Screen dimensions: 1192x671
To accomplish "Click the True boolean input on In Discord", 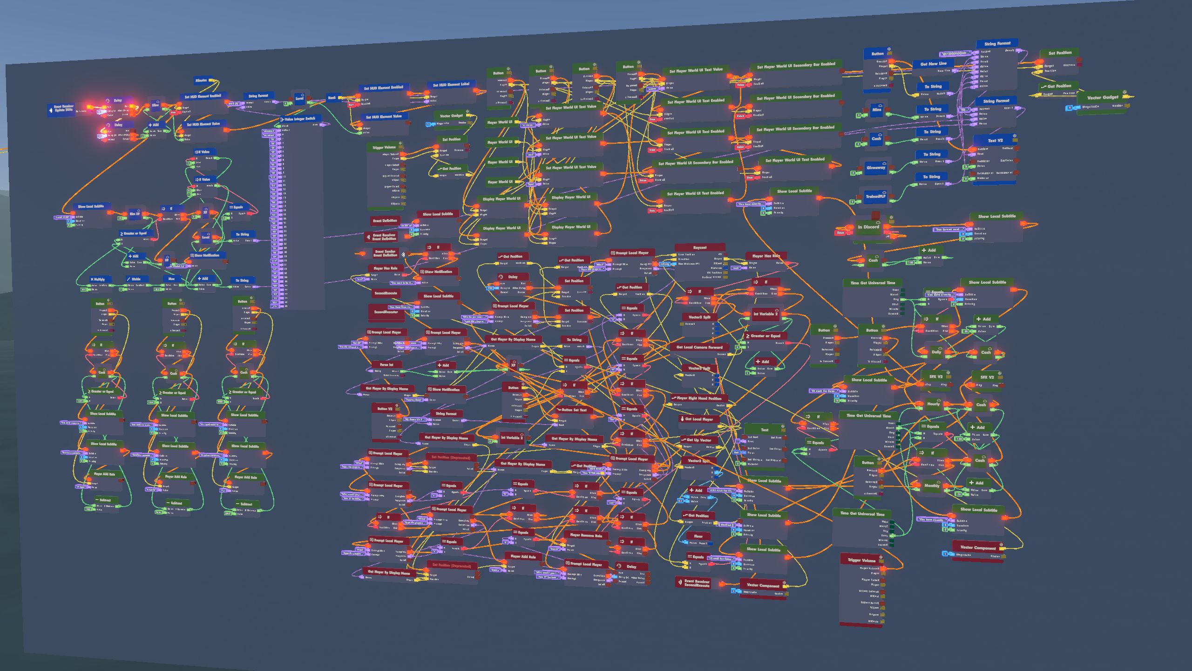I will [840, 233].
